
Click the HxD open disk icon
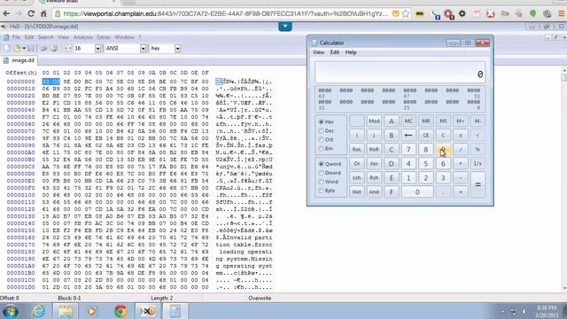click(x=43, y=48)
